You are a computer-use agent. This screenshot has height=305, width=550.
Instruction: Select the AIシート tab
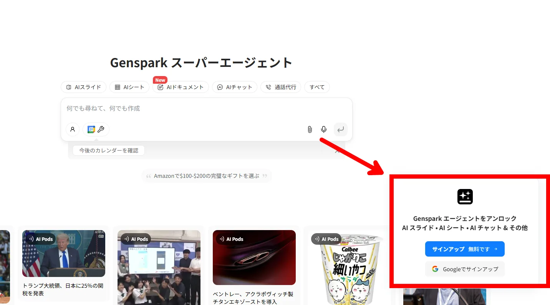129,87
